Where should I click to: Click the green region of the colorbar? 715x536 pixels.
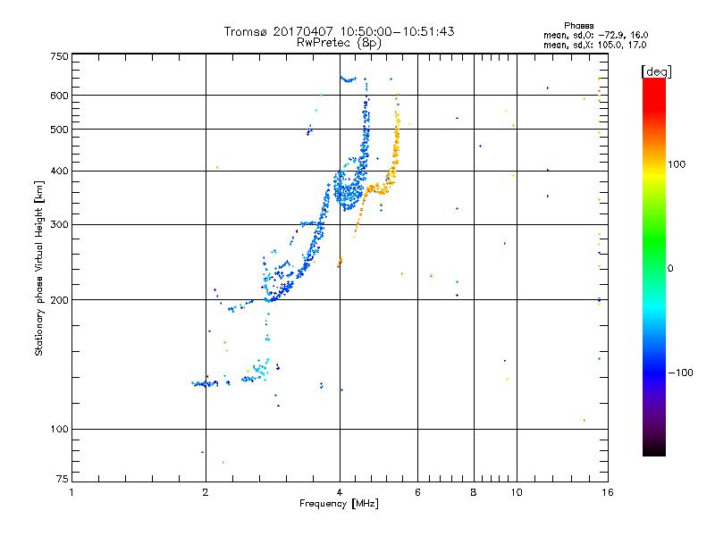(x=654, y=241)
